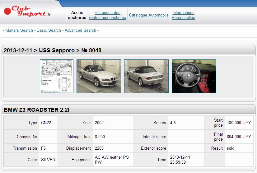The width and height of the screenshot is (257, 173).
Task: Click the Club Import logo
Action: [x=27, y=11]
